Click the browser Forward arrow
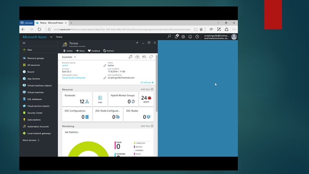 pyautogui.click(x=31, y=29)
